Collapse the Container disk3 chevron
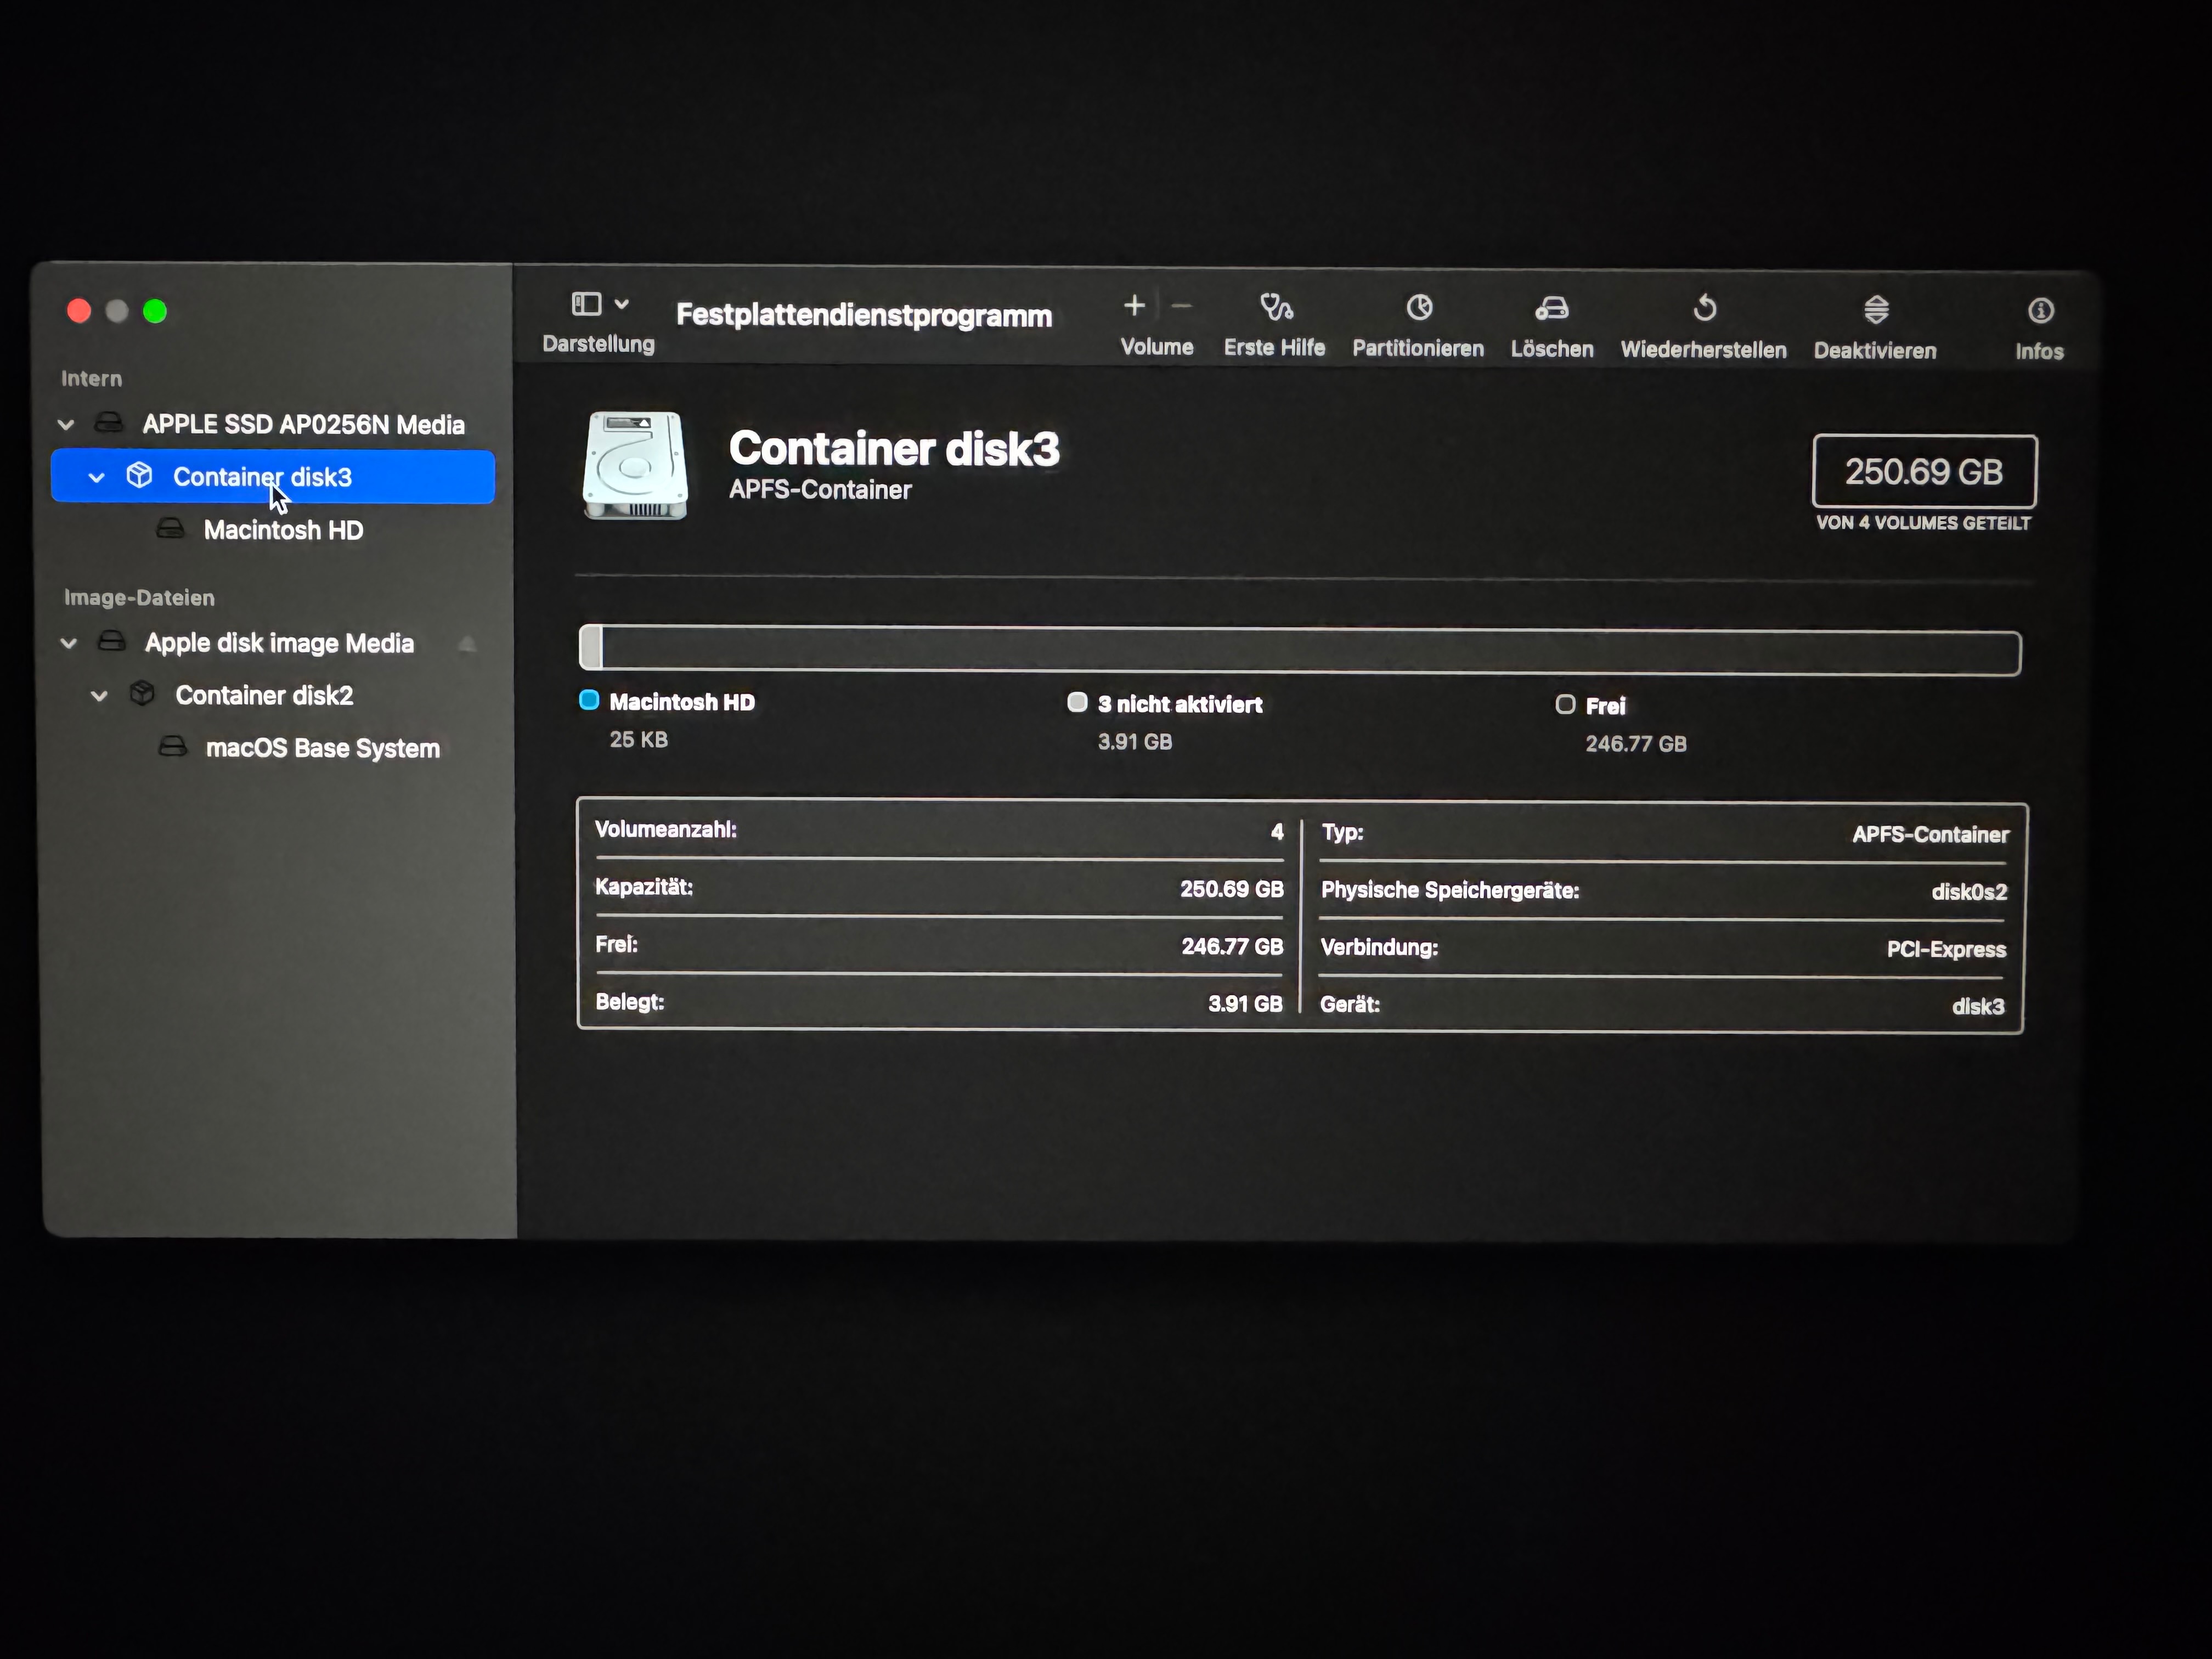 click(96, 477)
